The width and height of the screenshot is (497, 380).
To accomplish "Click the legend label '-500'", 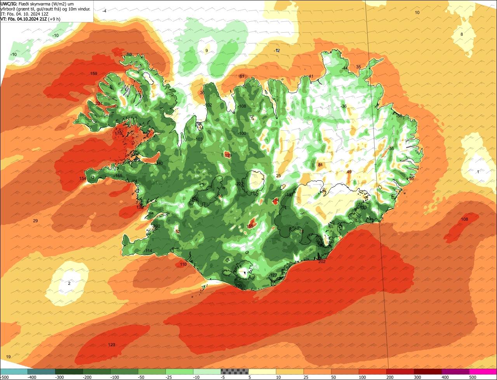I will coord(5,377).
